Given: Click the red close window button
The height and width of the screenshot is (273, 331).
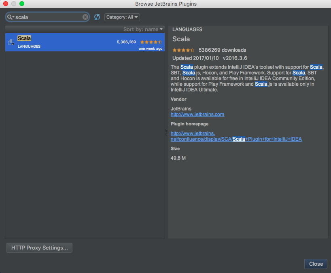Looking at the screenshot, I should [x=6, y=4].
